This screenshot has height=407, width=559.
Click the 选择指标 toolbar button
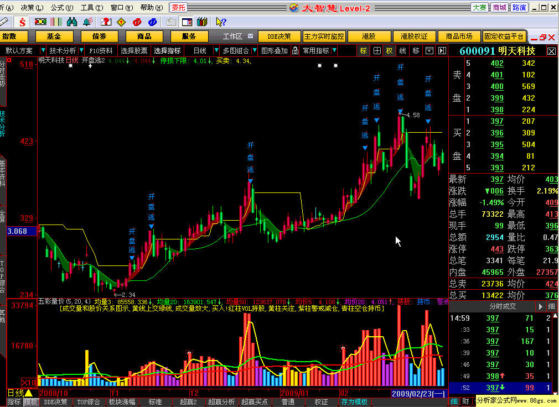[x=167, y=50]
